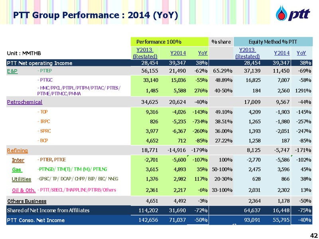Select the PTT Conso. Net Income label
The image size is (319, 239).
click(x=35, y=220)
